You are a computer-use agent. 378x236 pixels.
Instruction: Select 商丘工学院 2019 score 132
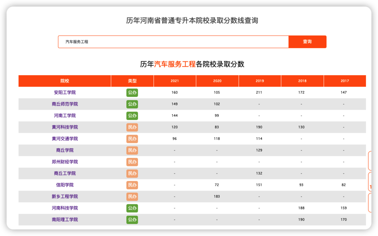click(259, 173)
